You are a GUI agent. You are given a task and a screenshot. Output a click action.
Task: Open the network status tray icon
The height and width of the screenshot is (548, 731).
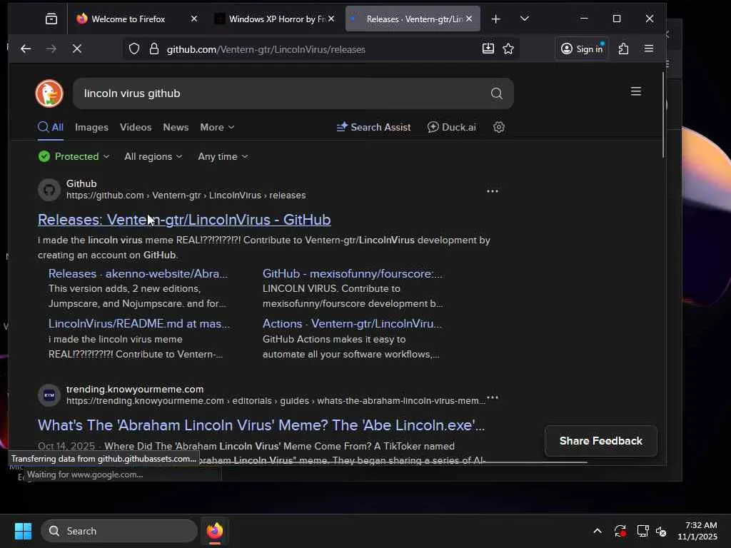pyautogui.click(x=643, y=531)
